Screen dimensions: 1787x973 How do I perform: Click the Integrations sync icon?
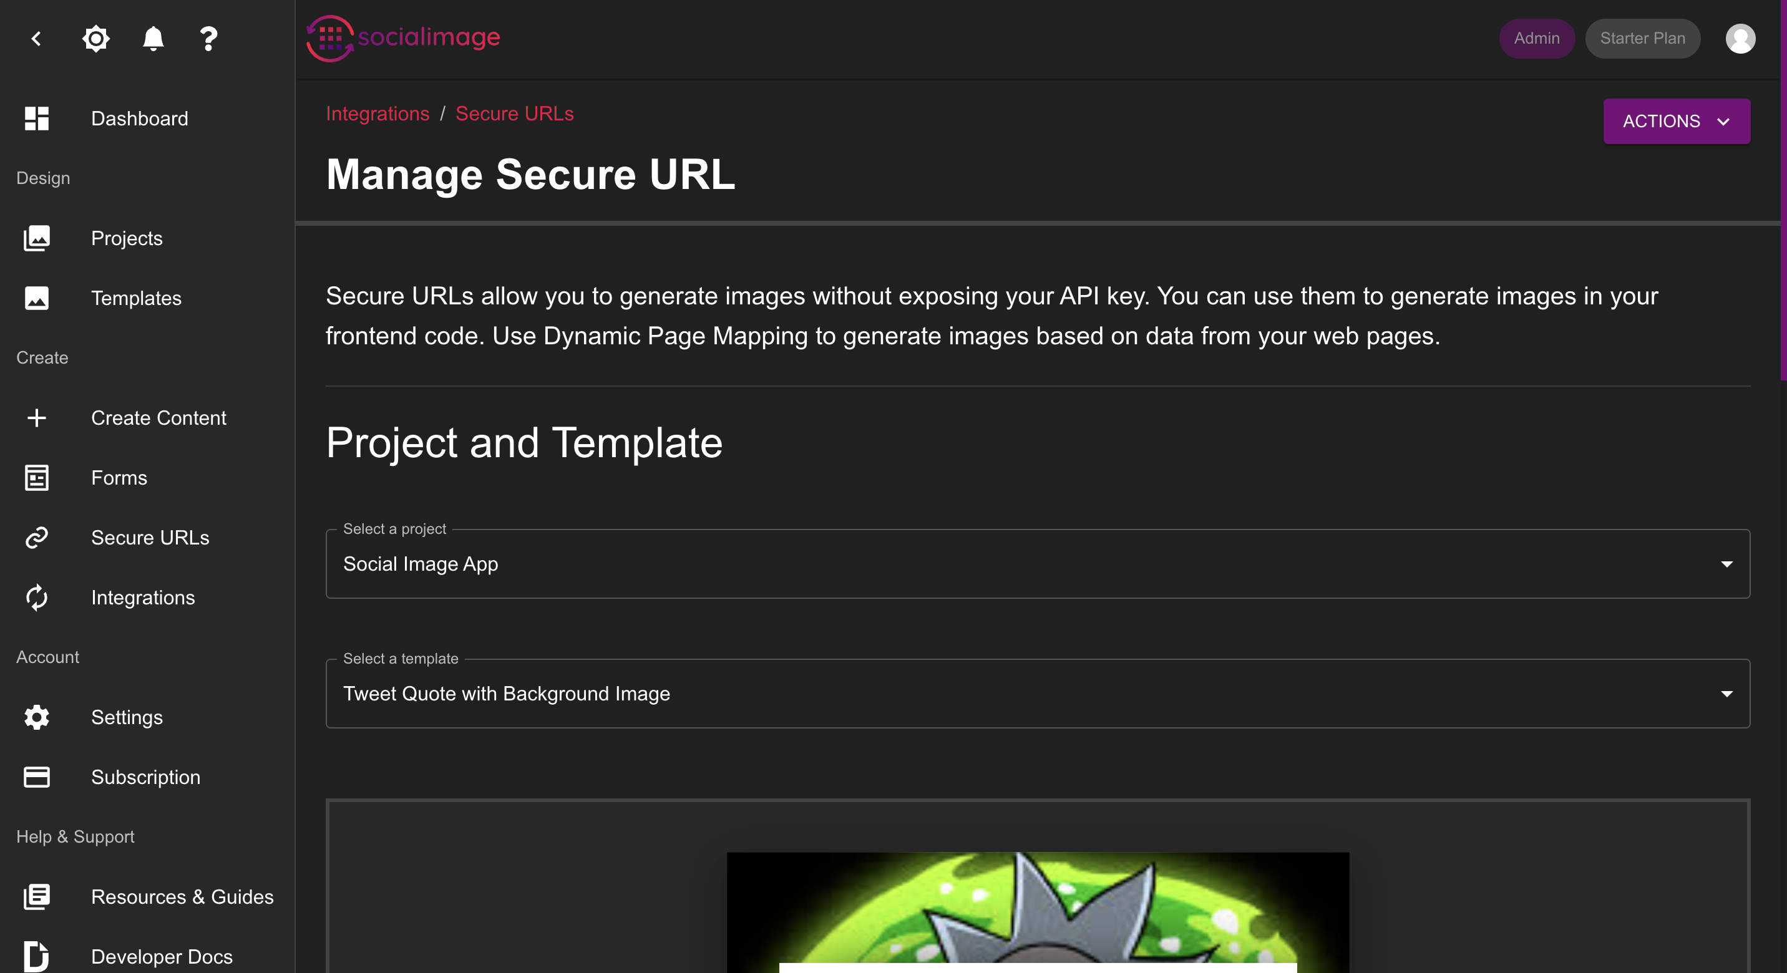point(37,597)
